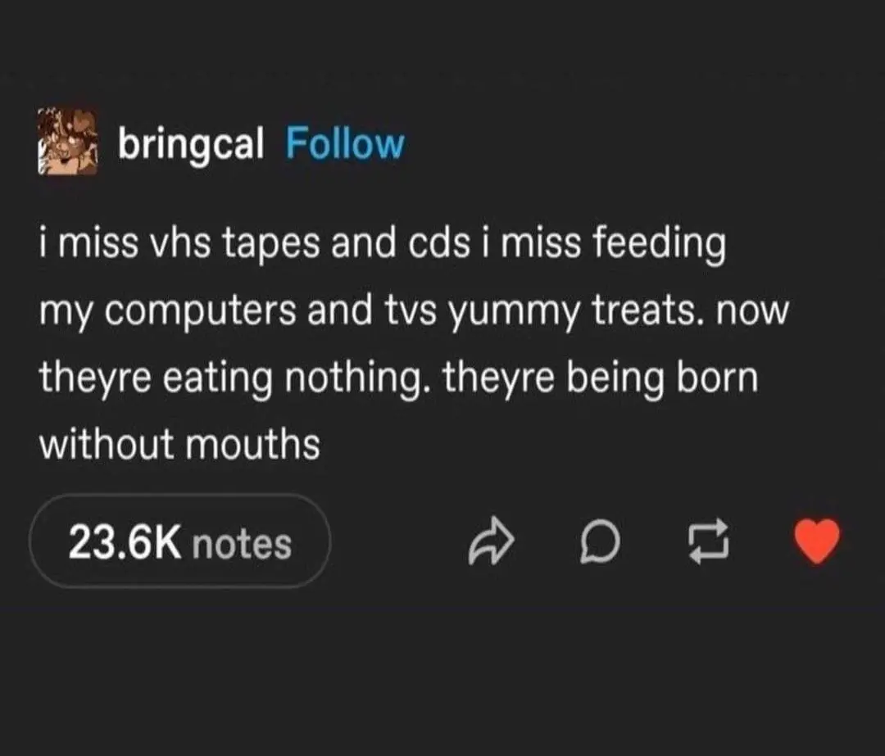885x756 pixels.
Task: Click the phrase "being born"
Action: pyautogui.click(x=671, y=378)
